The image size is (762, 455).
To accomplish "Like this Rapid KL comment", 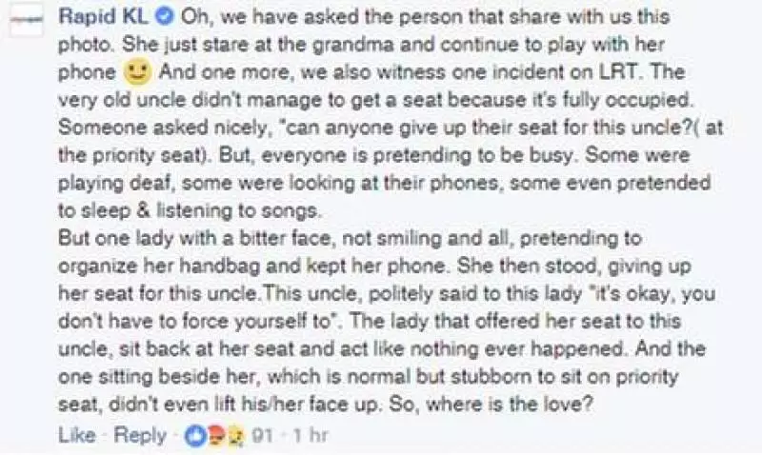I will [77, 435].
